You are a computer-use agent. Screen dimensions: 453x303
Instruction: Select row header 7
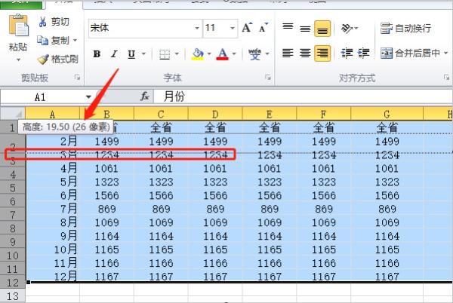[x=12, y=209]
